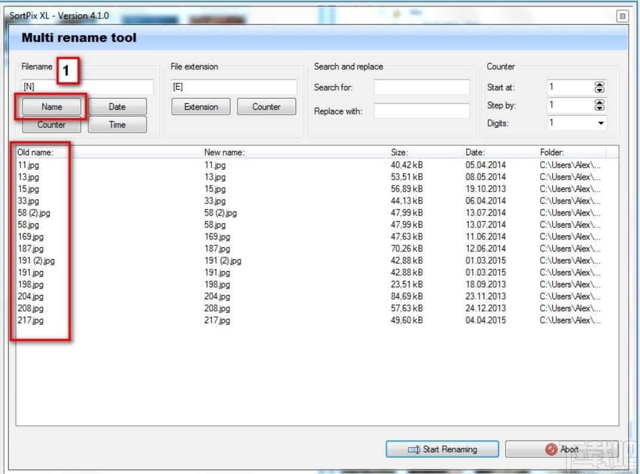640x474 pixels.
Task: Start renaming the files
Action: coord(442,449)
